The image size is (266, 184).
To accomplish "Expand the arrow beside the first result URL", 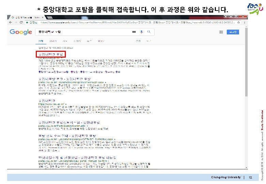I will click(x=61, y=58).
